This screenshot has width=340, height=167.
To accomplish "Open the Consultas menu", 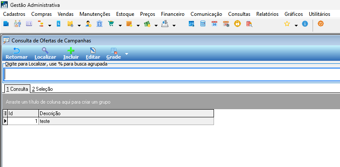I will click(239, 14).
